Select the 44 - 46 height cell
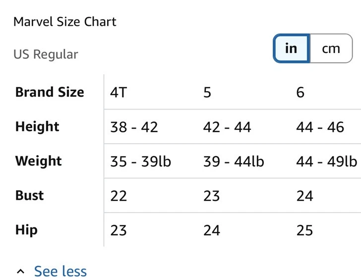Screen dimensions: 361x279 point(320,127)
